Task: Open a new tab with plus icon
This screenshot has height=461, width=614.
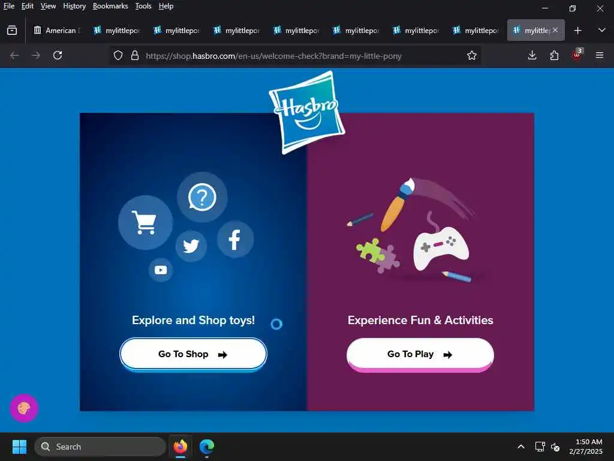Action: pos(577,30)
